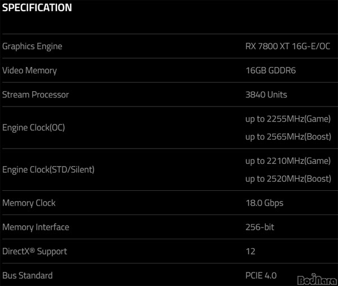Click the DirectX® Support label
Viewport: 338px width, 286px height.
34,251
